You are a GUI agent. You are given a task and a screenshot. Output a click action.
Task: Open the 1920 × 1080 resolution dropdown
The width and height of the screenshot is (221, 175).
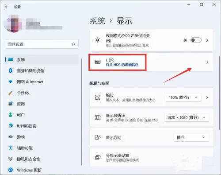click(x=187, y=117)
